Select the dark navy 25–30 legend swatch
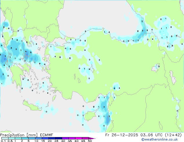Image resolution: width=184 pixels, height=142 pixels. pyautogui.click(x=59, y=138)
